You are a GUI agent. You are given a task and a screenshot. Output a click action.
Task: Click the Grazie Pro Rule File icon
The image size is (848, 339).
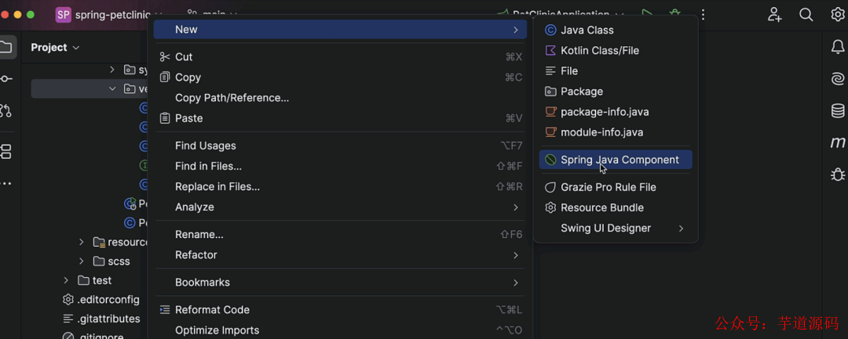[x=550, y=188]
